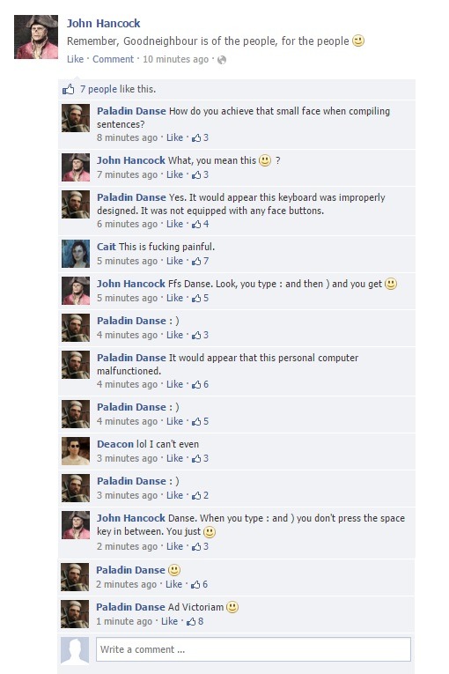Click thumbs-up count on Deacon's comment
The width and height of the screenshot is (449, 674).
(200, 458)
